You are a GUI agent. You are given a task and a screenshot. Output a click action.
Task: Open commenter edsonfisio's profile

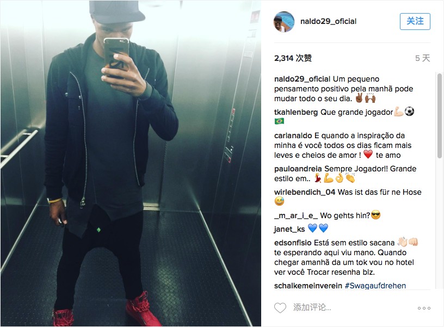point(293,243)
